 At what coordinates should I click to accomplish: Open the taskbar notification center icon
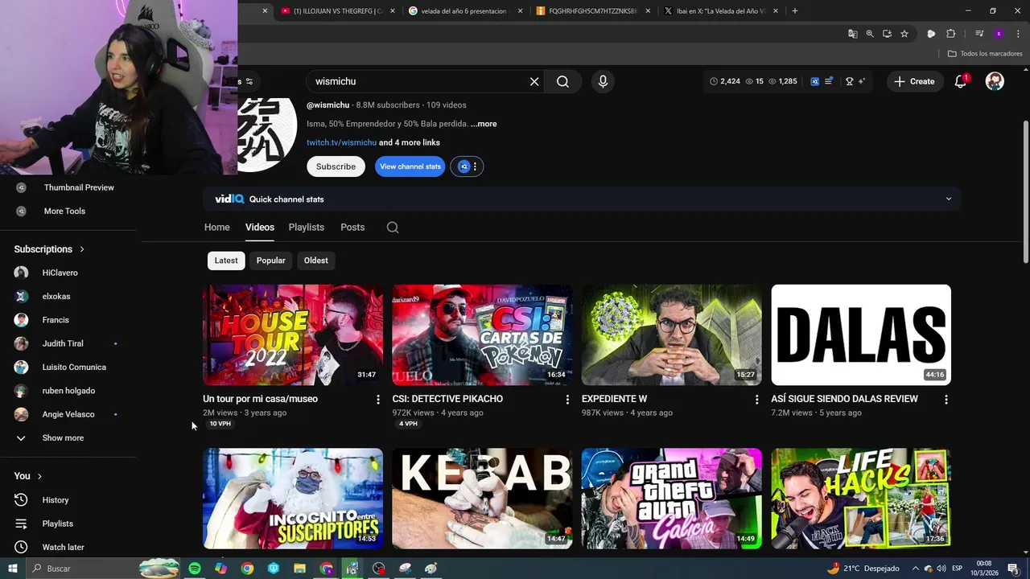click(x=1013, y=569)
